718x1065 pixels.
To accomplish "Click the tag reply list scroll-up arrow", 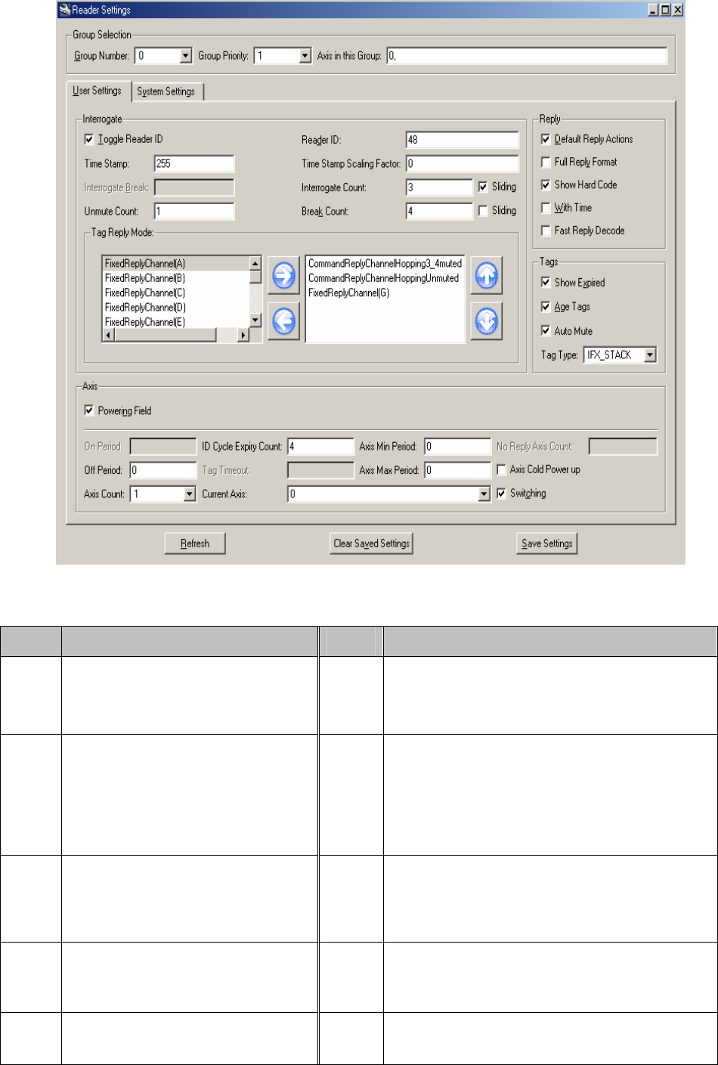I will coord(255,264).
